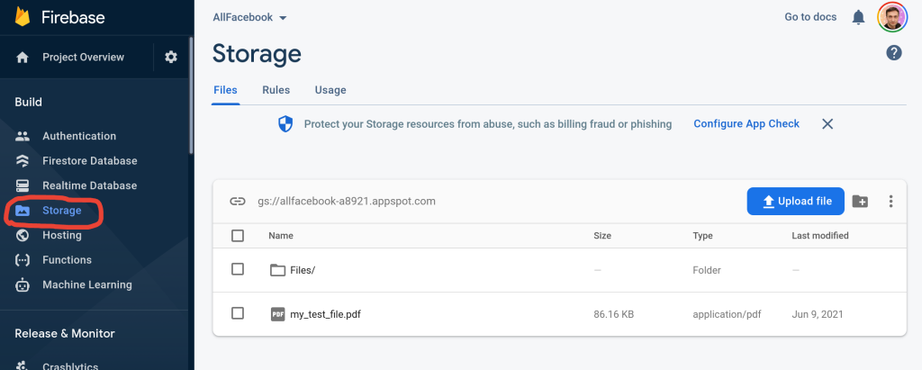
Task: Open Functions in the sidebar
Action: click(67, 260)
